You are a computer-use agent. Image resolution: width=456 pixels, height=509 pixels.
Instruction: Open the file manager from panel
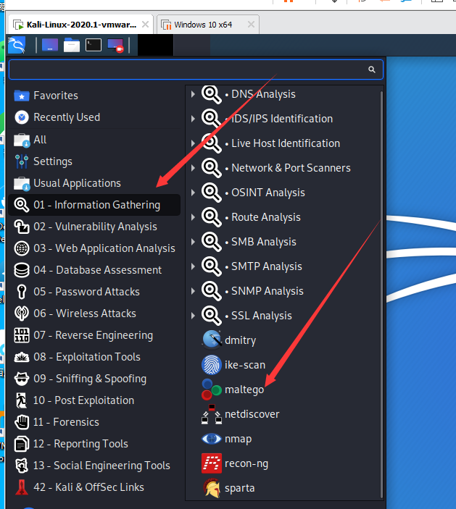(x=72, y=45)
